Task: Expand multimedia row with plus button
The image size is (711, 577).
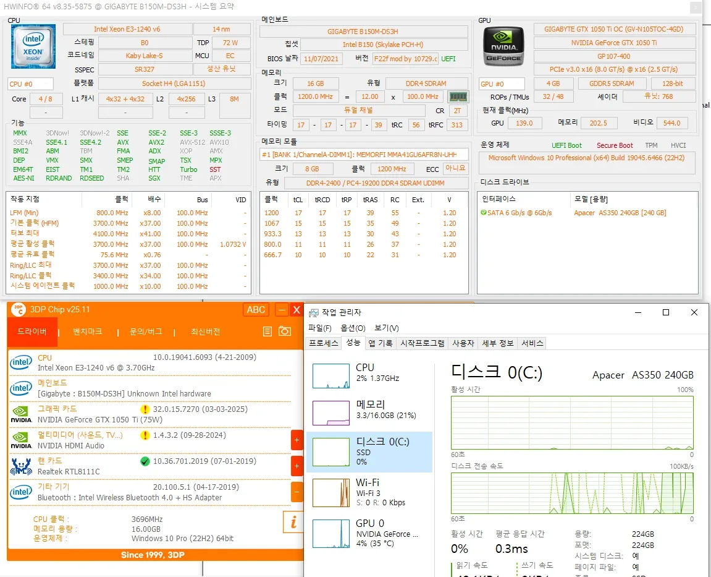Action: [297, 440]
